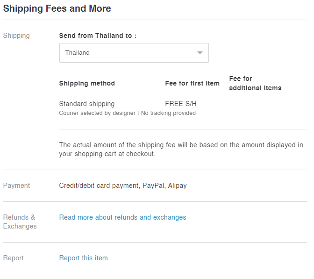Click the dropdown arrow beside Thailand

pyautogui.click(x=200, y=53)
